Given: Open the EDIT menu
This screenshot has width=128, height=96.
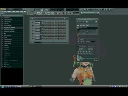Looking at the screenshot, I should pyautogui.click(x=5, y=11).
